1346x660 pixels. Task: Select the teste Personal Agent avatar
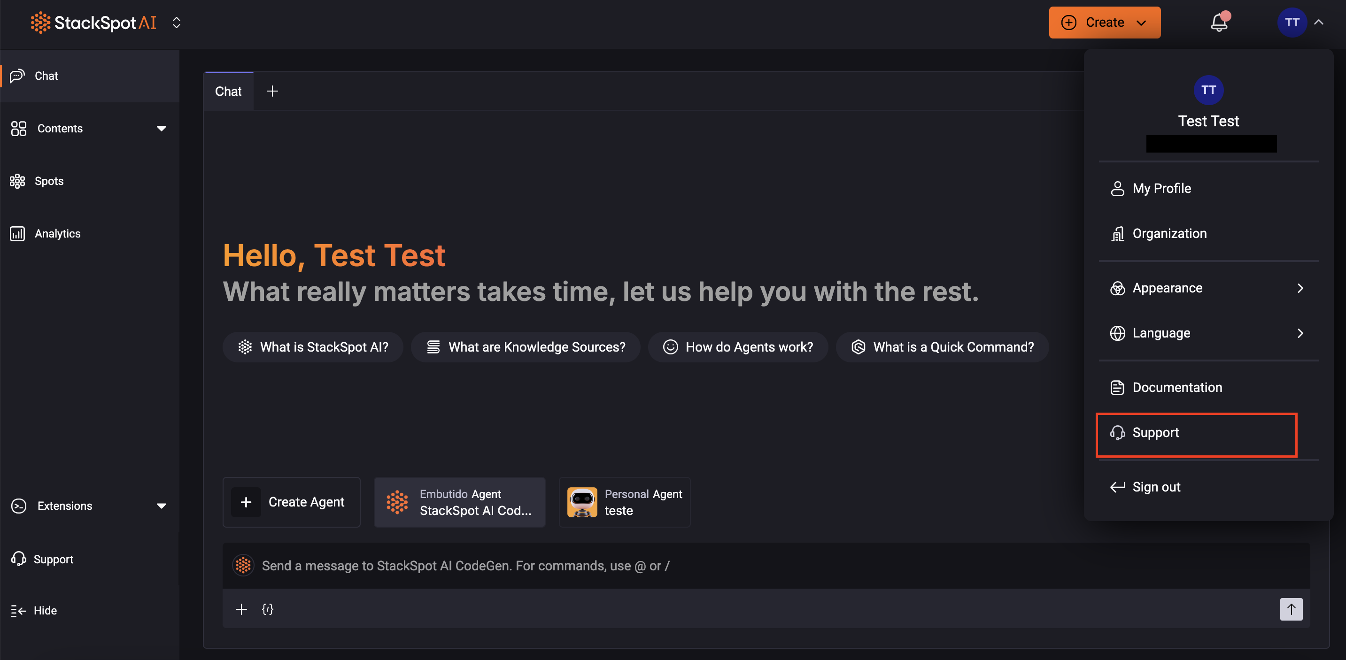coord(582,502)
